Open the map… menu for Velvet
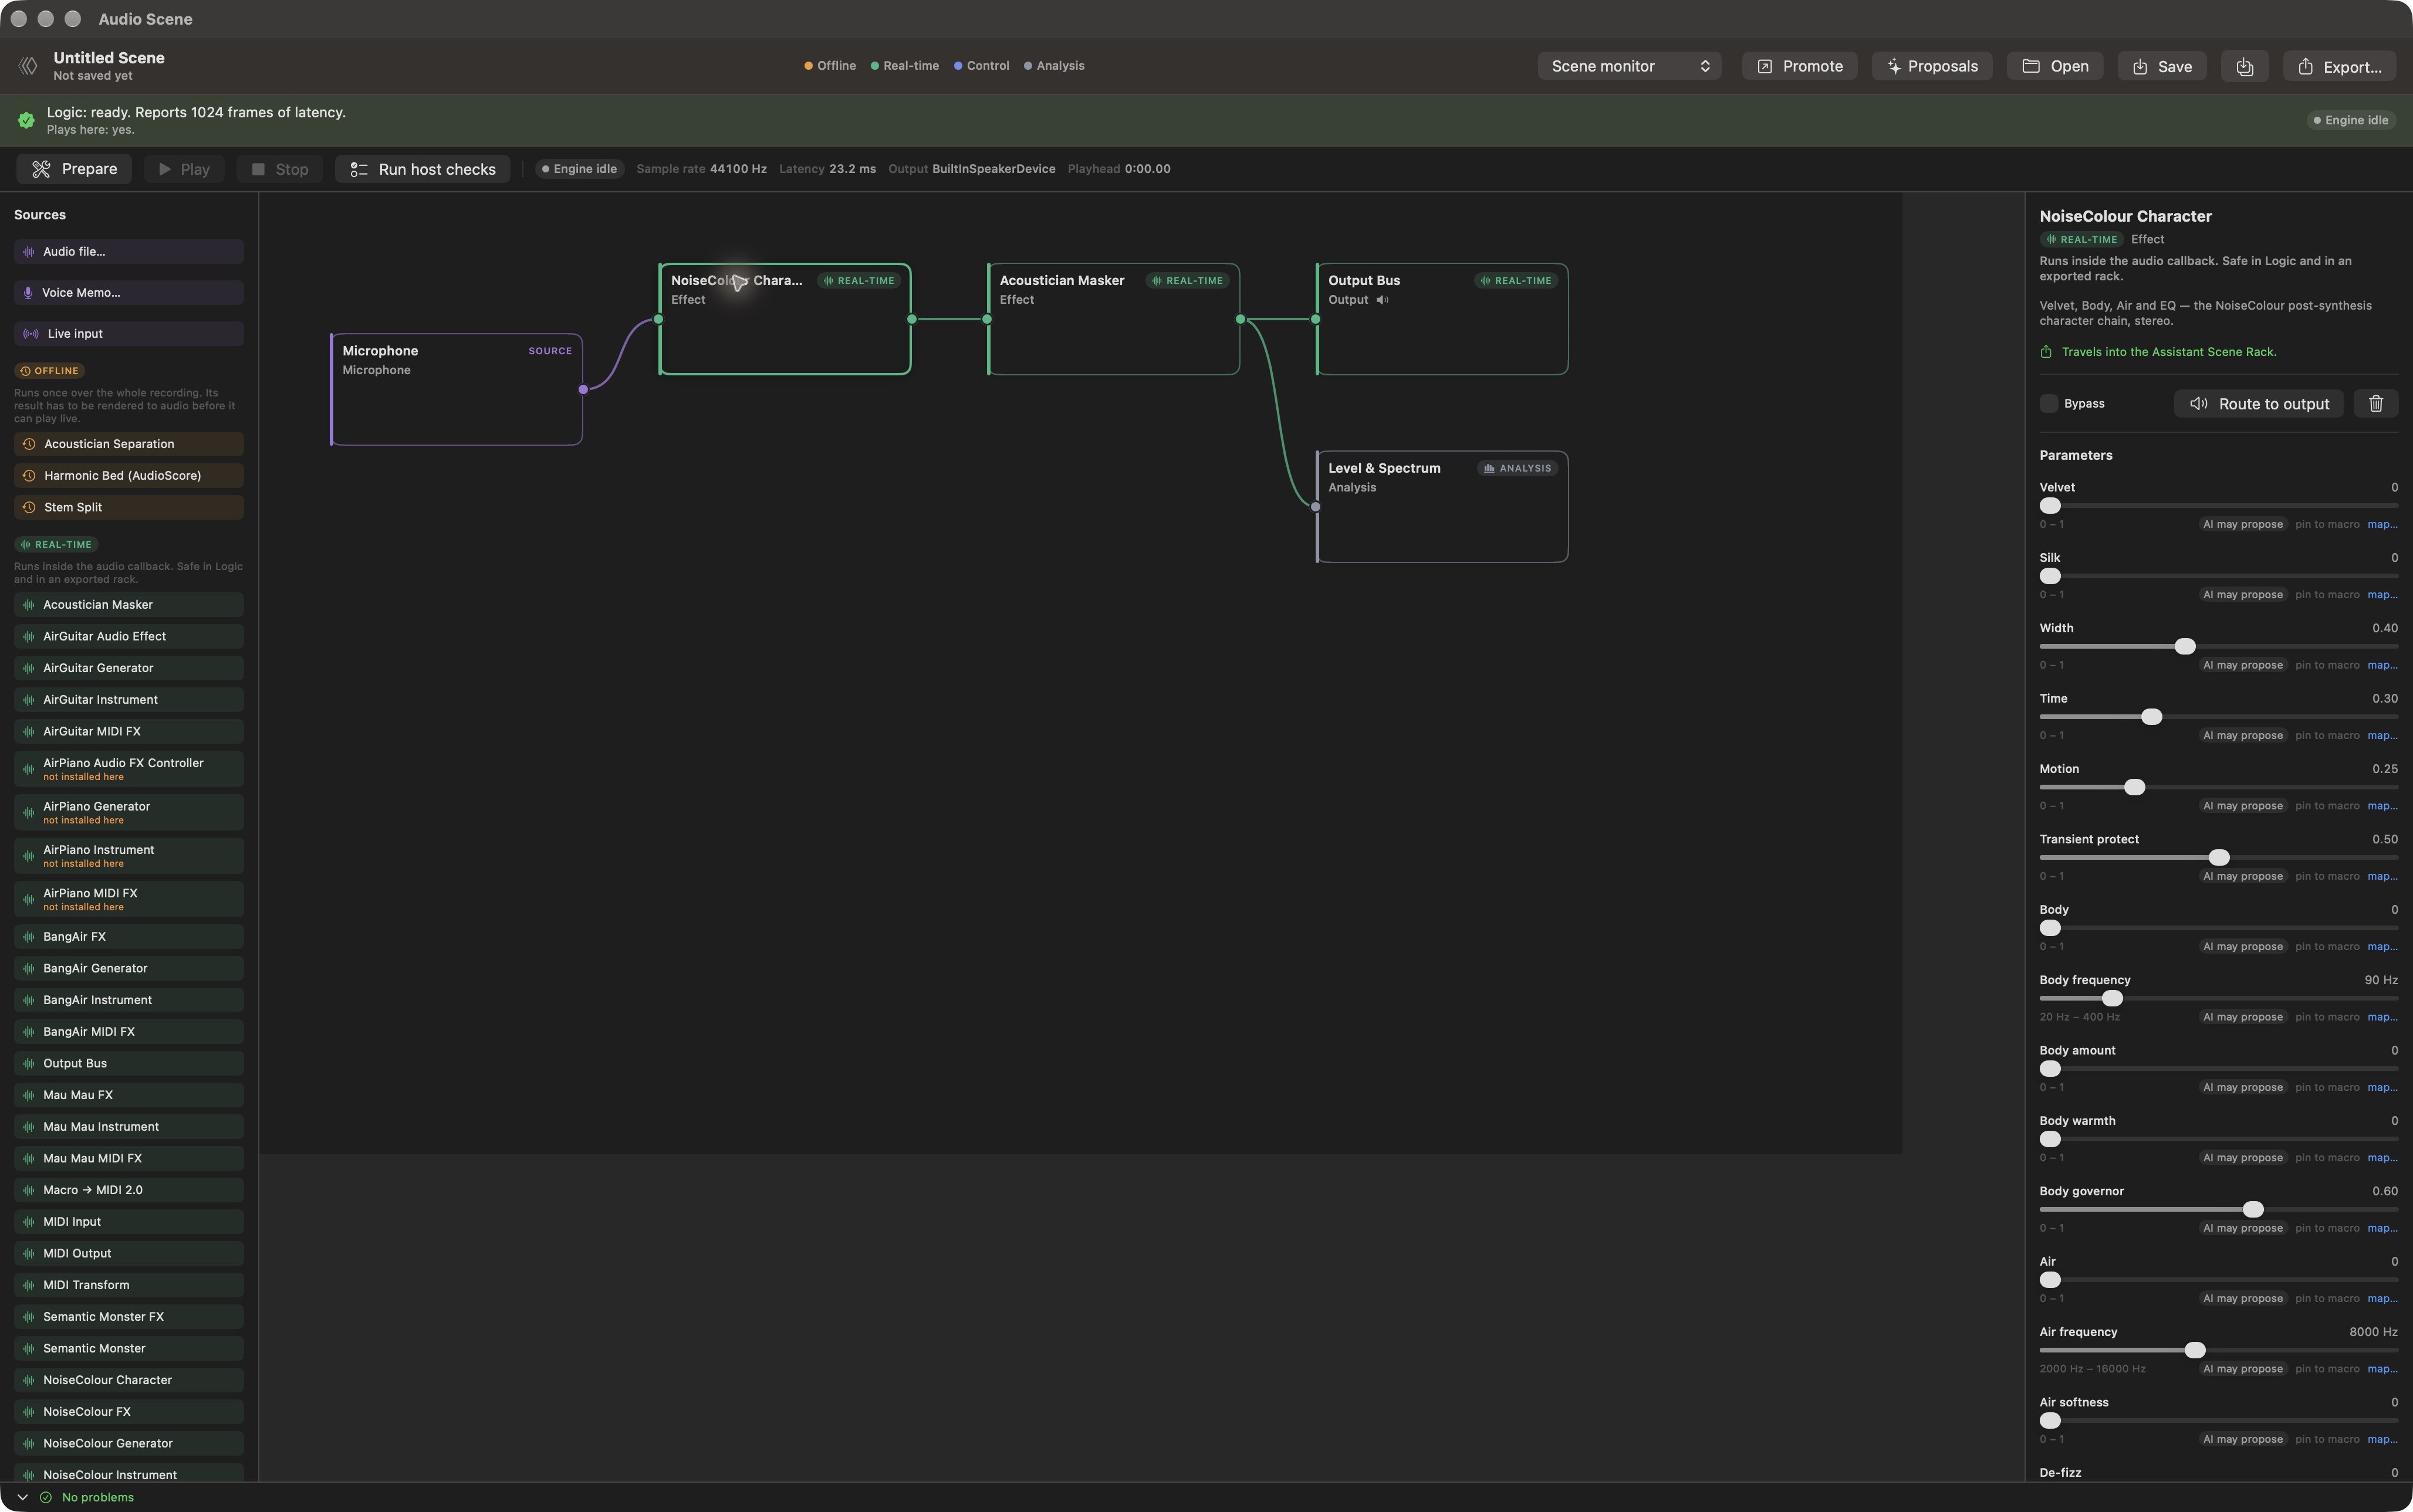This screenshot has width=2413, height=1512. (2382, 525)
